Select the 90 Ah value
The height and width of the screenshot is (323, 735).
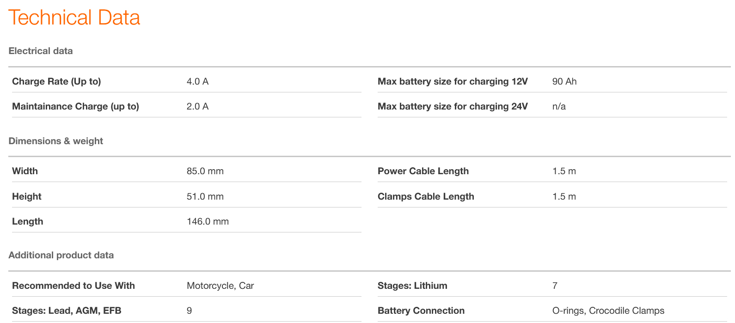(564, 81)
